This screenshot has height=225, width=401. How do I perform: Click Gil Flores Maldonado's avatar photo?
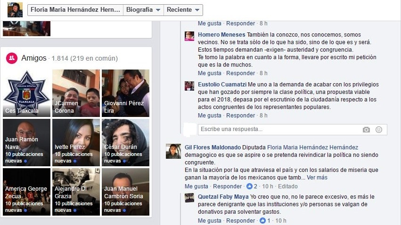click(173, 151)
